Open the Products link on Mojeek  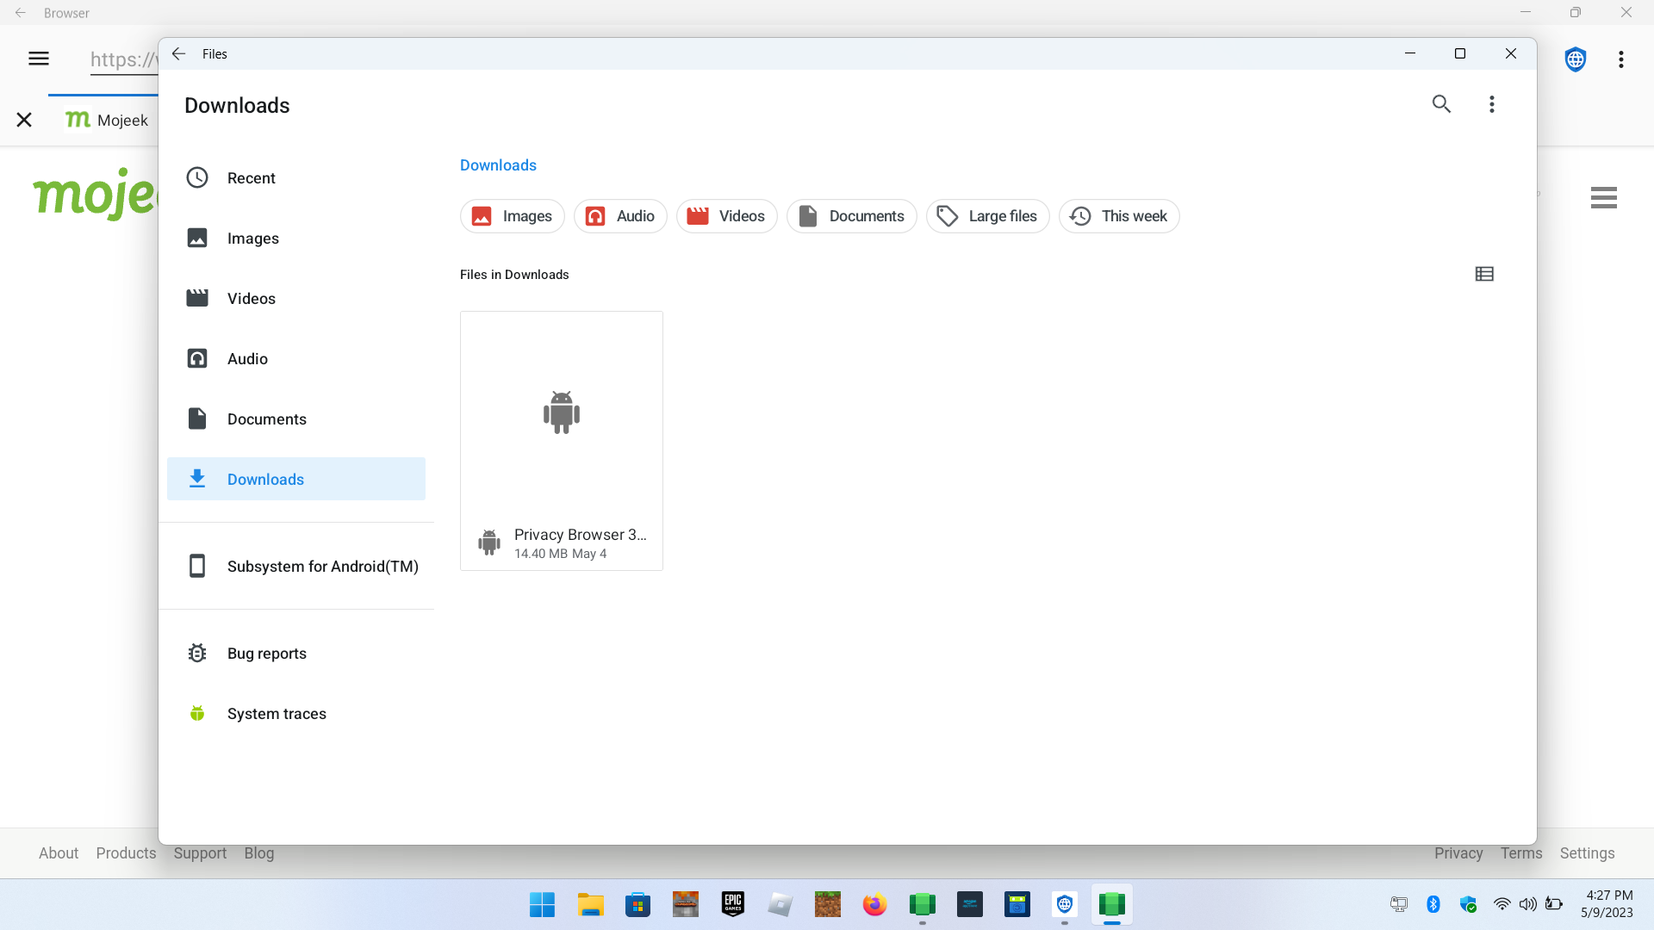(x=126, y=853)
